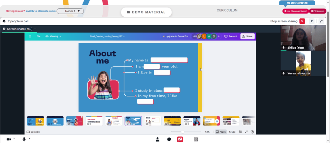This screenshot has width=330, height=143.
Task: Select slide 1 thumbnail
Action: coord(35,121)
